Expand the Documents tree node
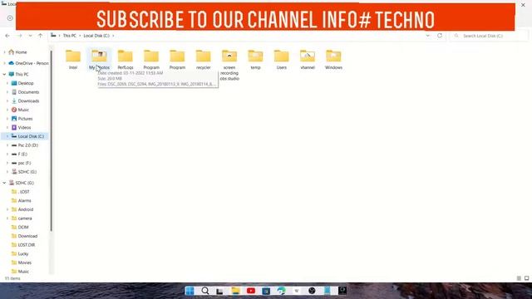The height and width of the screenshot is (299, 532). (7, 92)
